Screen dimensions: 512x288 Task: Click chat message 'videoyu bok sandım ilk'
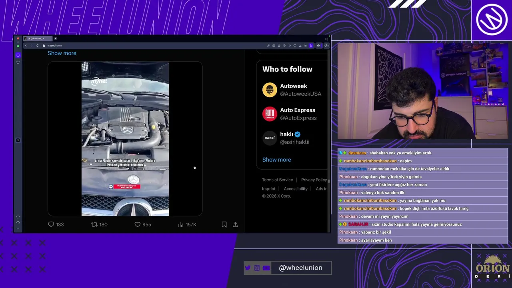383,192
